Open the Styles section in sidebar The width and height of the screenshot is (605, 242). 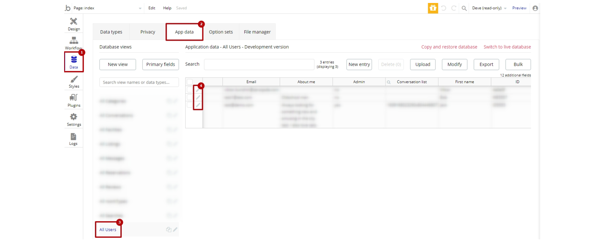[74, 82]
